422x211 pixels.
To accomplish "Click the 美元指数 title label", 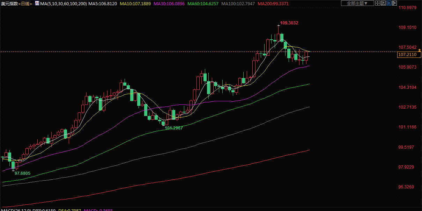I will click(x=9, y=3).
